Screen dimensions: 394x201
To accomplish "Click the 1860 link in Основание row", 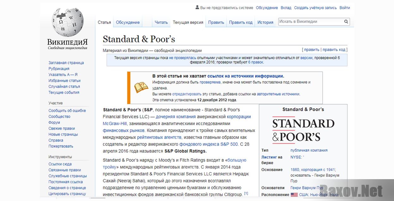I will coord(295,170).
